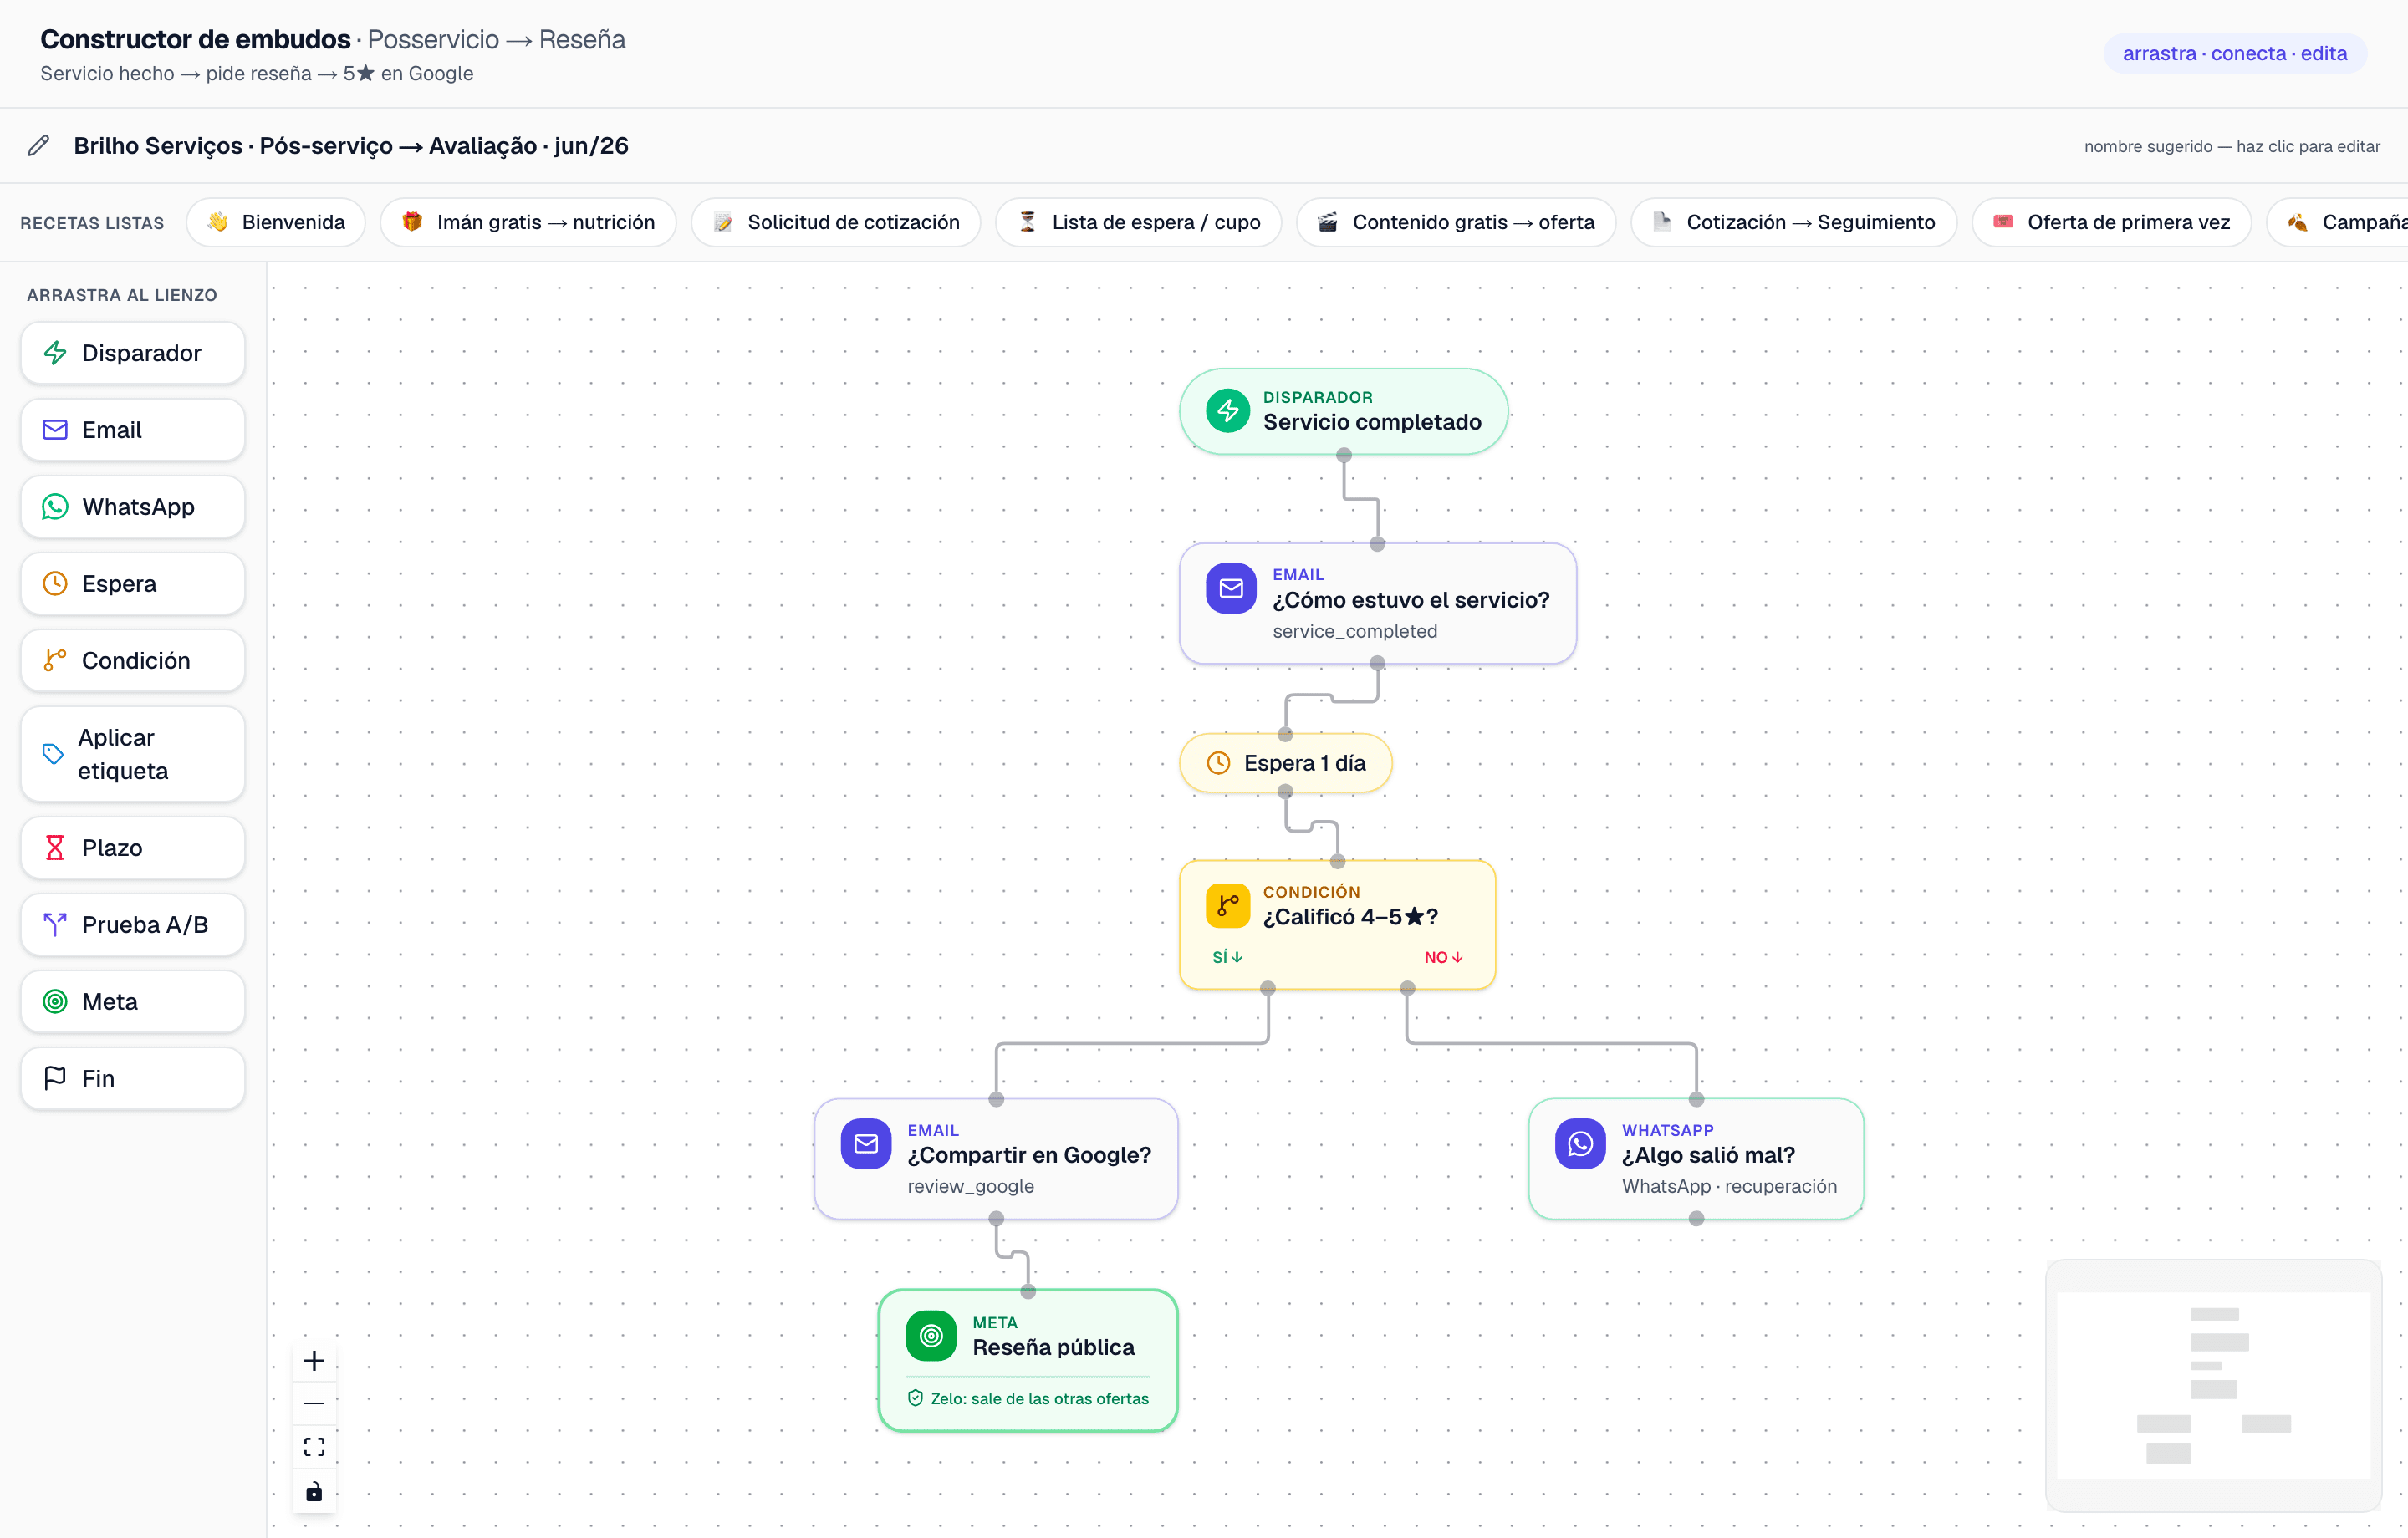Select the Espera 1 día node
Image resolution: width=2408 pixels, height=1538 pixels.
1285,763
